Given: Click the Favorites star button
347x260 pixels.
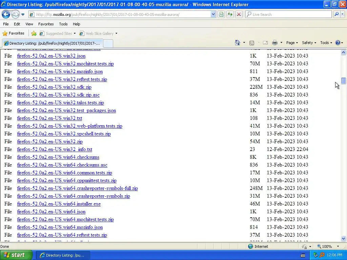Looking at the screenshot, I should pyautogui.click(x=13, y=34).
